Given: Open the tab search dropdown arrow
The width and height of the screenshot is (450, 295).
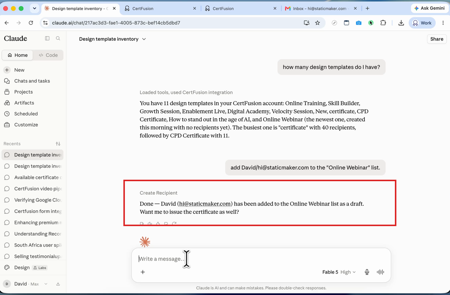Looking at the screenshot, I should 34,8.
